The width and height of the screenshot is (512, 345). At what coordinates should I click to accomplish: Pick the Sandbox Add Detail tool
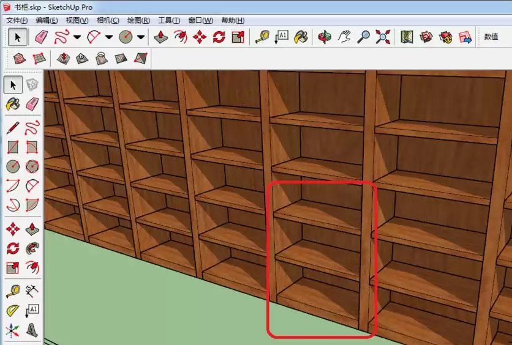[121, 58]
